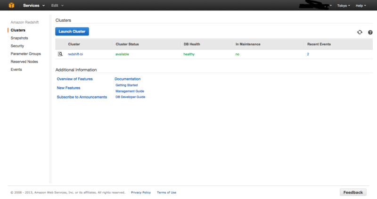Refresh the clusters list
377x199 pixels.
[x=360, y=32]
